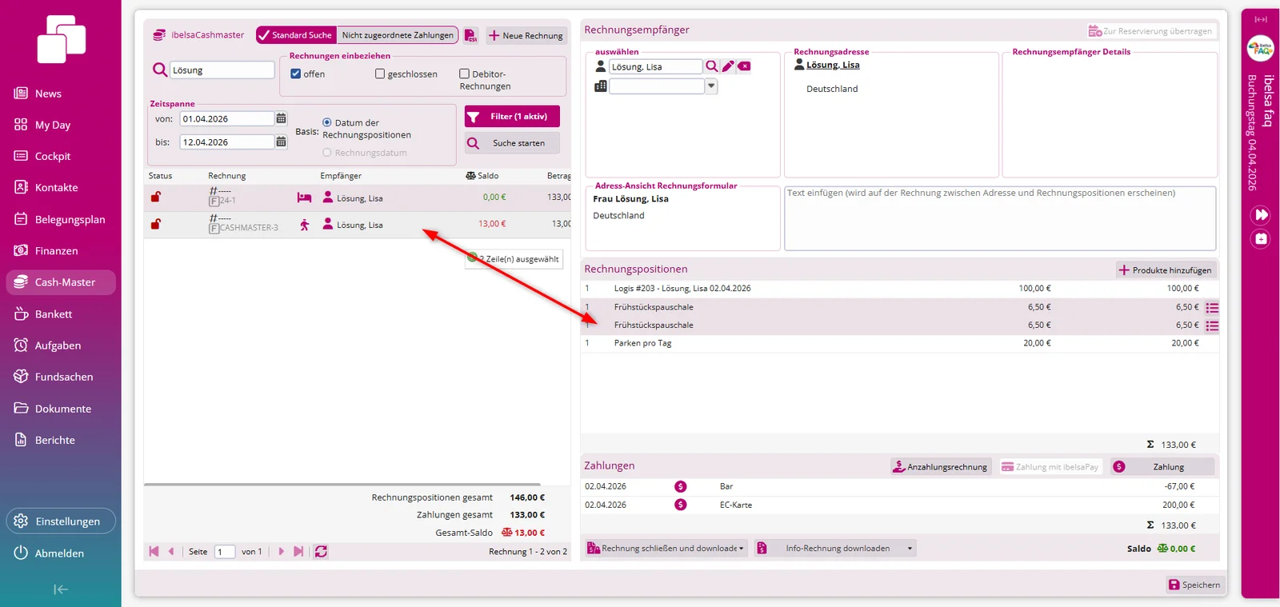Expand the 'Info-Rechnung downloaden' dropdown arrow
1280x607 pixels.
[x=910, y=549]
